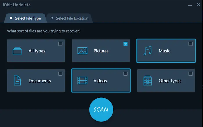The image size is (203, 127).
Task: Start recovery with the SCAN button
Action: pyautogui.click(x=101, y=110)
